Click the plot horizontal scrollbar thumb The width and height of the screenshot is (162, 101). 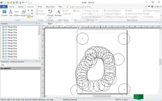click(102, 96)
